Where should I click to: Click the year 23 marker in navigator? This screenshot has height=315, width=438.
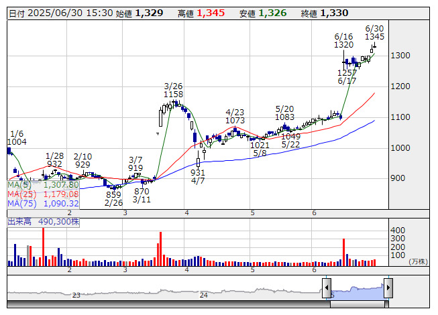[x=76, y=295]
